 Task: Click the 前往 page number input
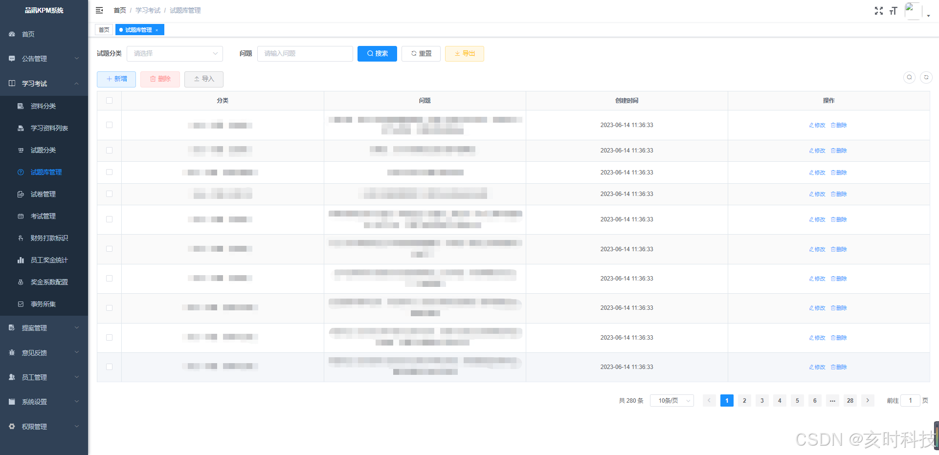pos(910,401)
